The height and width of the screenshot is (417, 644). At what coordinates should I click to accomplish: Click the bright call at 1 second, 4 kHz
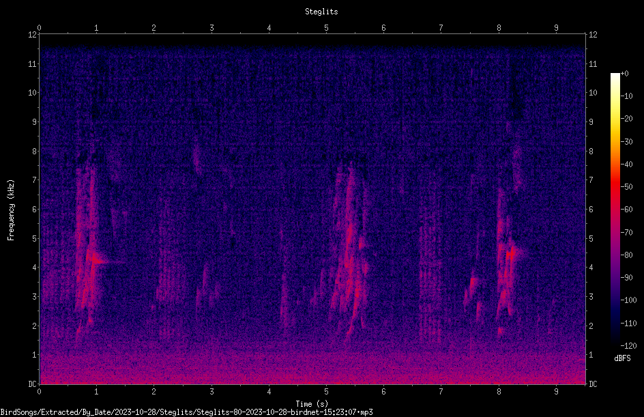(96, 259)
